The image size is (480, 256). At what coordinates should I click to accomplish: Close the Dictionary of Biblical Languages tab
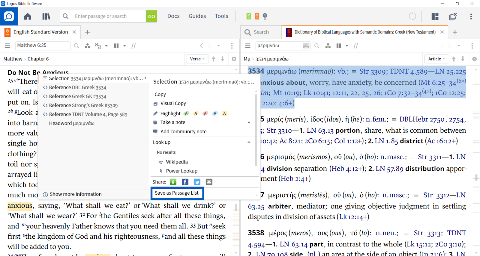(x=442, y=32)
